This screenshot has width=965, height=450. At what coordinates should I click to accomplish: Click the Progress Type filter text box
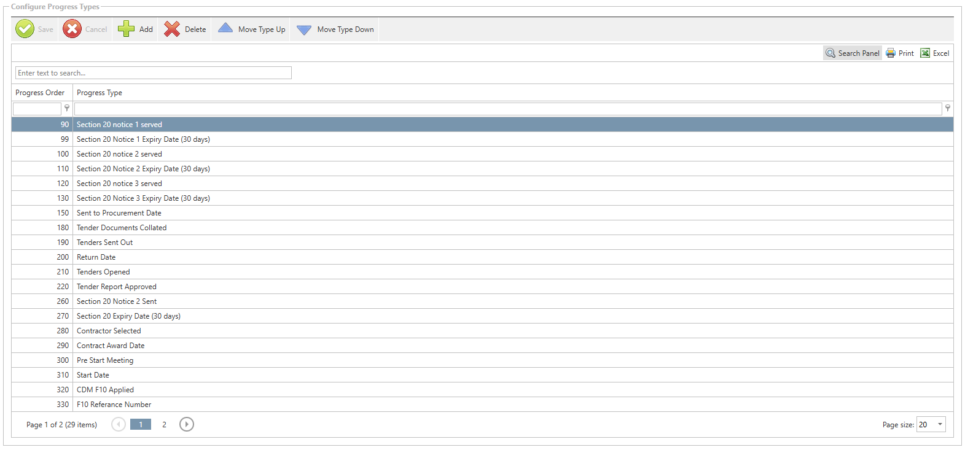point(507,109)
